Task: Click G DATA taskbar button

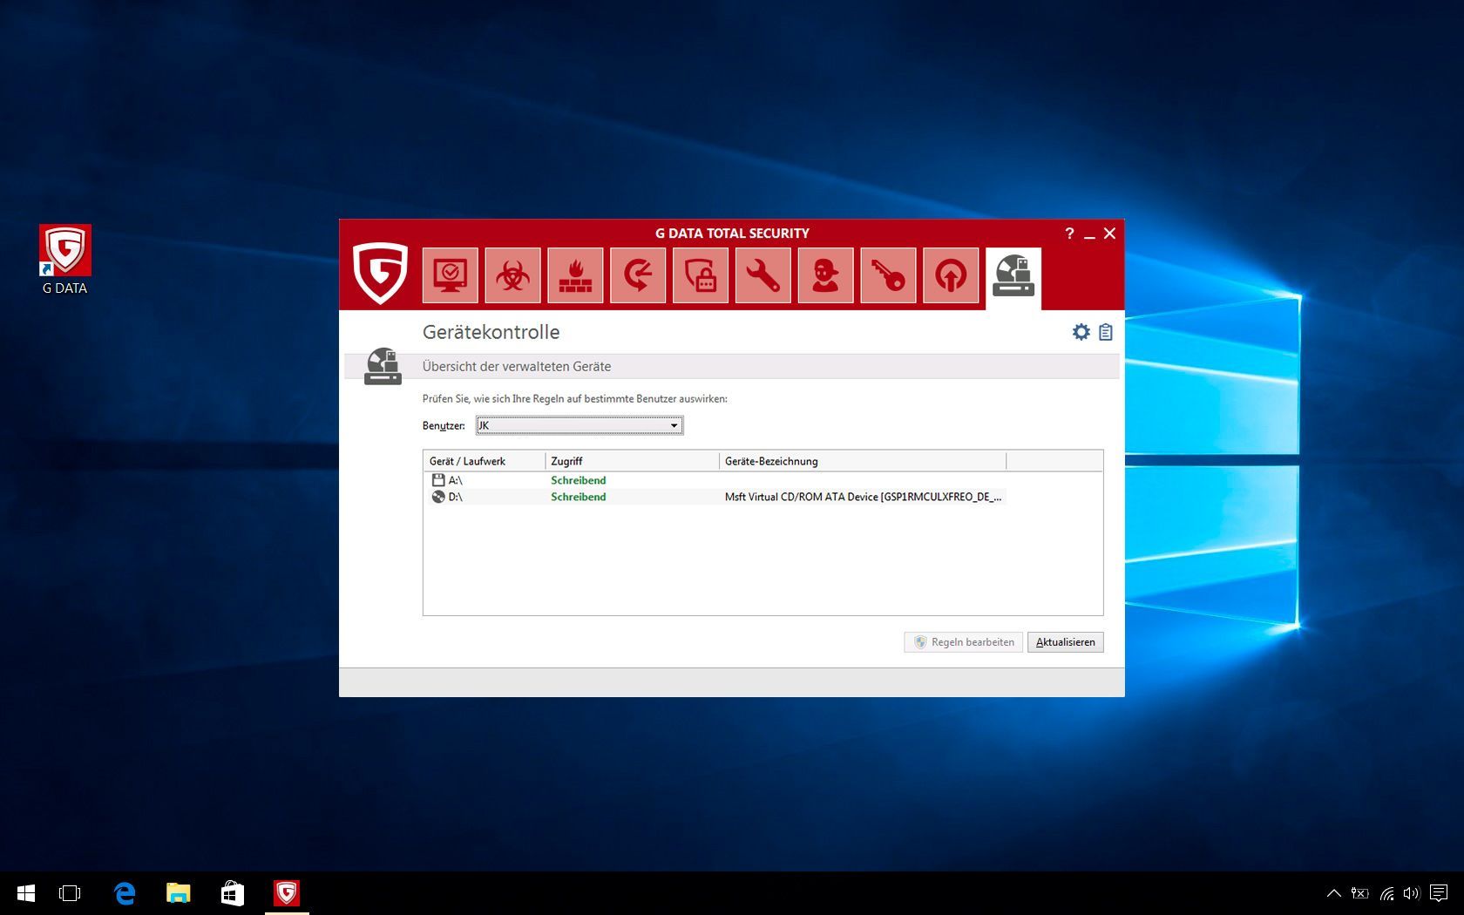Action: (x=287, y=893)
